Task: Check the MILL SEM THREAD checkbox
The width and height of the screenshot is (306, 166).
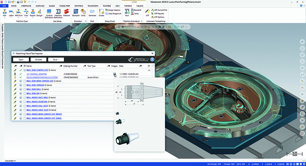Action: (24, 85)
